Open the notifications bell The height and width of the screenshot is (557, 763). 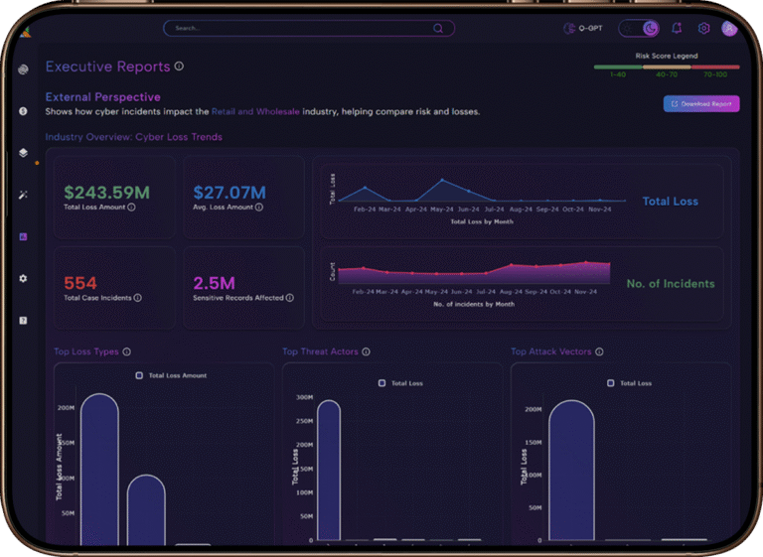(677, 29)
